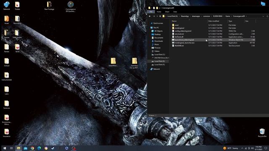Go back with Explorer back arrow
The width and height of the screenshot is (269, 151).
pyautogui.click(x=150, y=16)
